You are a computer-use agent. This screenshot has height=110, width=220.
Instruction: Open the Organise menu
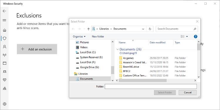coord(79,37)
